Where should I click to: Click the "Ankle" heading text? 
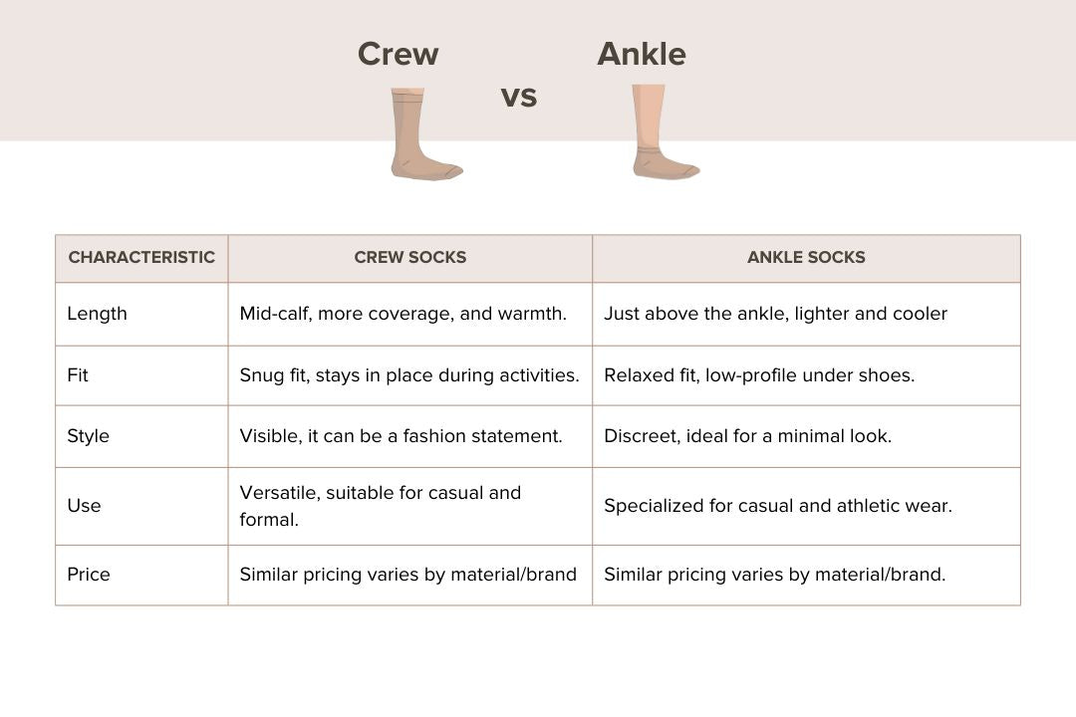pyautogui.click(x=641, y=54)
